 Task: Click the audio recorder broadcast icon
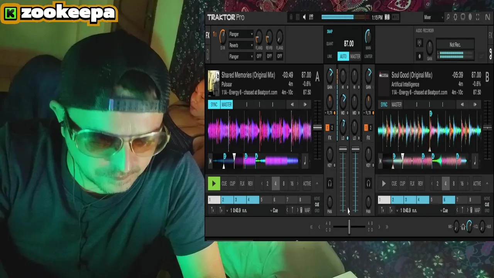(x=420, y=43)
